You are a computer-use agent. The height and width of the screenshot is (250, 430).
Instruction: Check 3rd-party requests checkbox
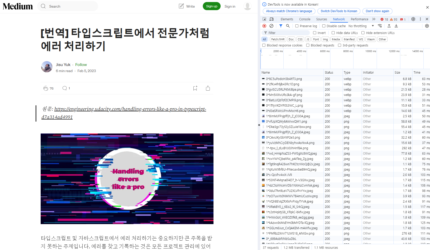340,45
